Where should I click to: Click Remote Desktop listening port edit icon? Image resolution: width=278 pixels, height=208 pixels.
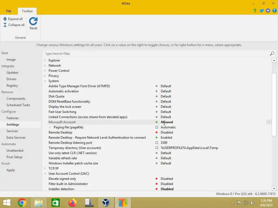pyautogui.click(x=157, y=143)
